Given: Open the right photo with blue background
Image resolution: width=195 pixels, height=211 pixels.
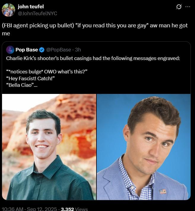Looking at the screenshot, I should (x=144, y=147).
